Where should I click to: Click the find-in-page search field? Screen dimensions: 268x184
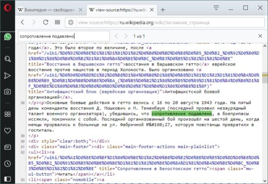64,36
